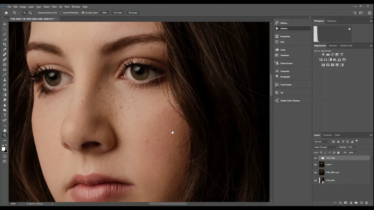The height and width of the screenshot is (210, 374).
Task: Open the Infinite Color tab
Action: (346, 45)
